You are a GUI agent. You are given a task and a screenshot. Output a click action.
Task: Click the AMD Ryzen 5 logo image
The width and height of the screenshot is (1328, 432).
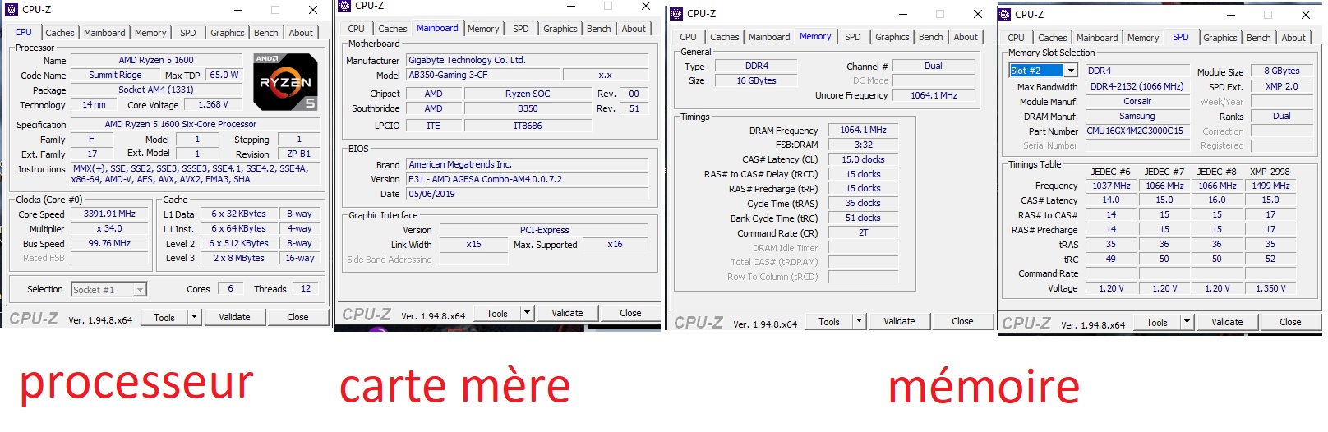point(285,82)
